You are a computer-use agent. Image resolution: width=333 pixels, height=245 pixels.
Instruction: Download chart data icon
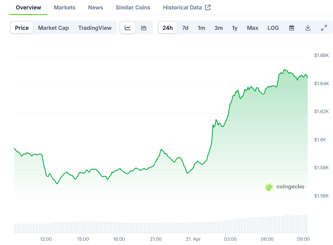click(308, 28)
